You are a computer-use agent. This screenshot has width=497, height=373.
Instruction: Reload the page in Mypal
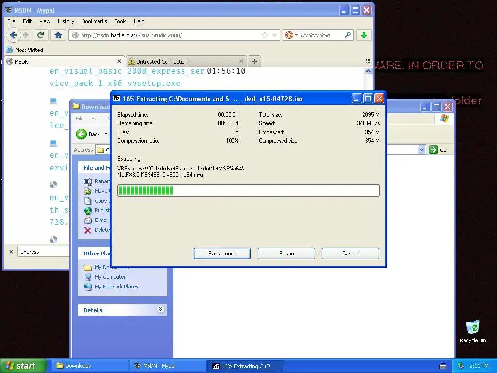(41, 35)
